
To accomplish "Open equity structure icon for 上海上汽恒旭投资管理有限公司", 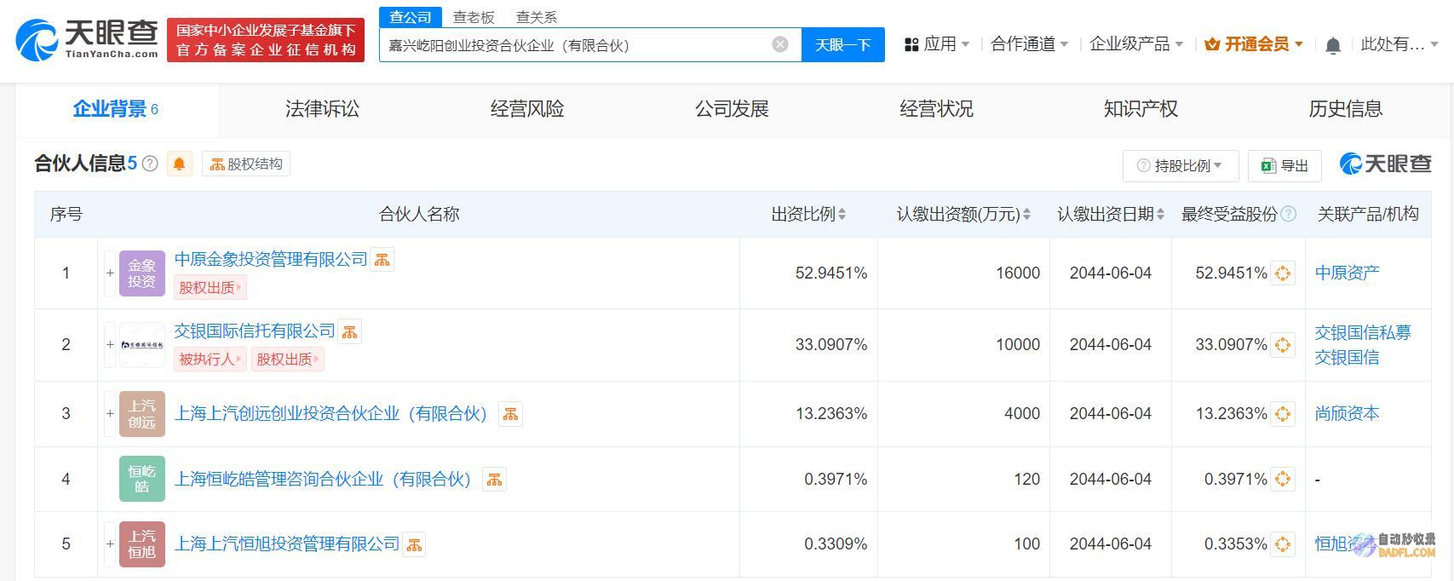I will [414, 544].
